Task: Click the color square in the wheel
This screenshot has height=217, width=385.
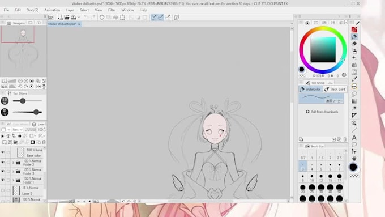Action: 323,50
